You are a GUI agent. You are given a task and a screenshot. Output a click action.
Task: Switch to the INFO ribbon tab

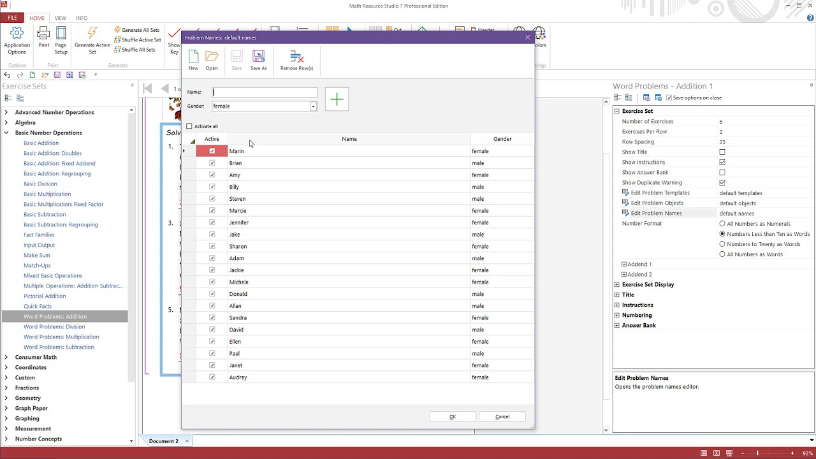pyautogui.click(x=82, y=18)
